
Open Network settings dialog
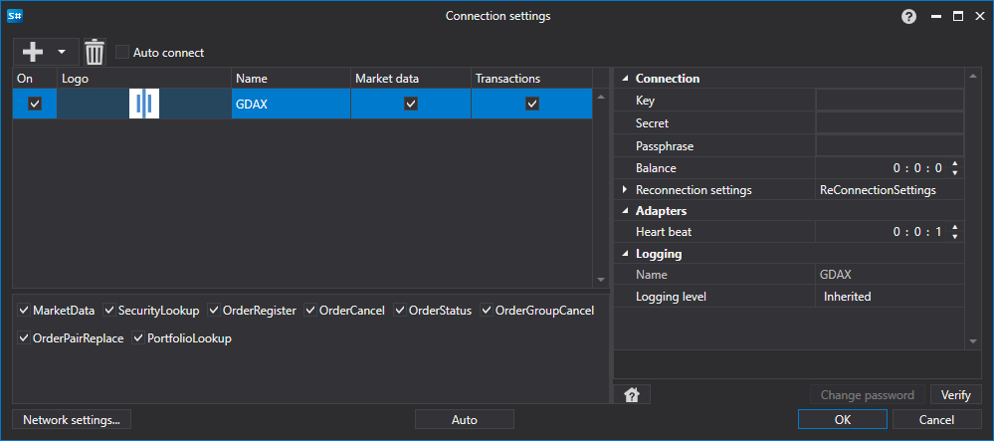(x=72, y=419)
